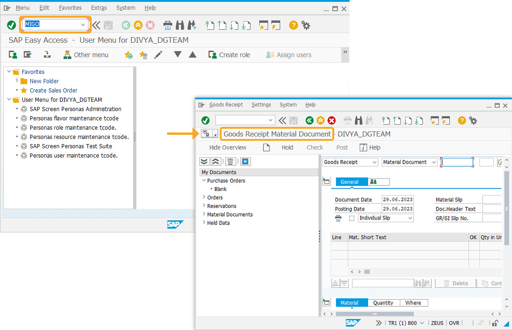Click the orange Exit icon in Goods Receipt window
The image size is (512, 330).
coord(321,121)
